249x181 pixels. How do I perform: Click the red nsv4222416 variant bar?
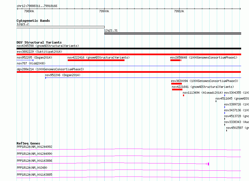point(96,60)
